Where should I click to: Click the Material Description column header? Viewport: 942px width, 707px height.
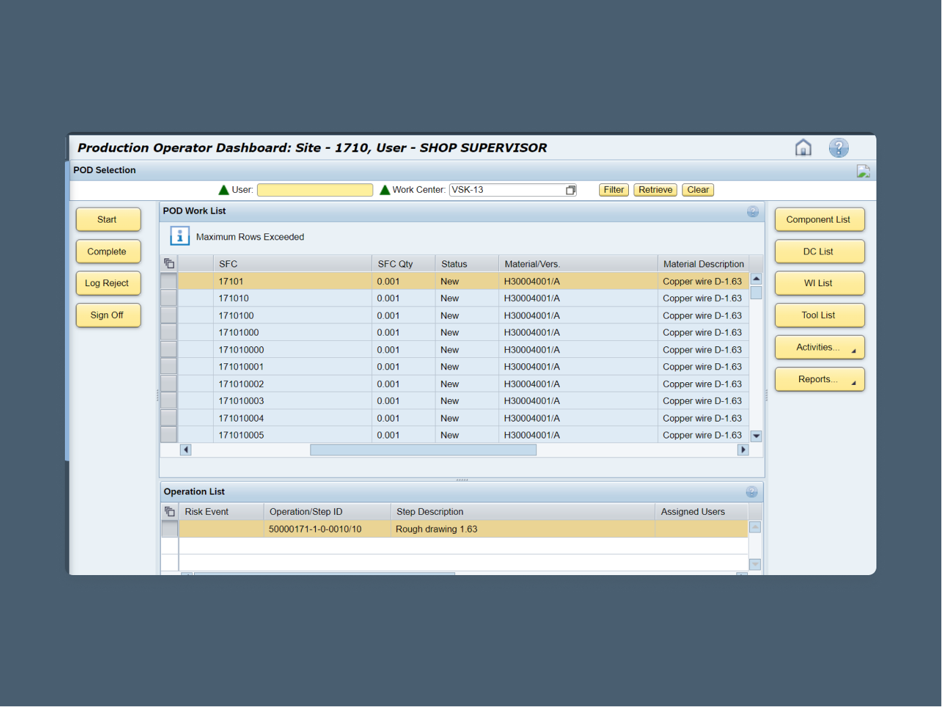[x=703, y=264]
